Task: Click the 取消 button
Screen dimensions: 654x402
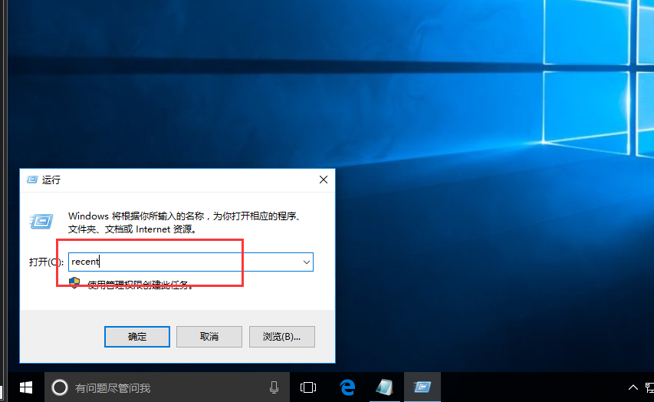Action: (x=209, y=337)
